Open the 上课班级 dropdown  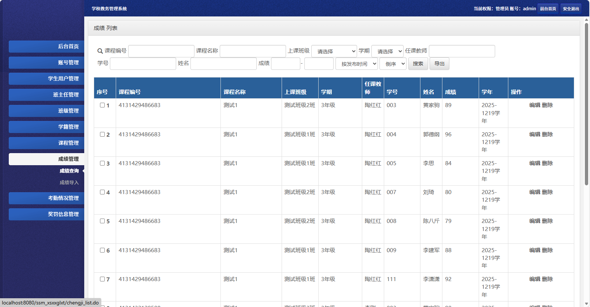334,51
